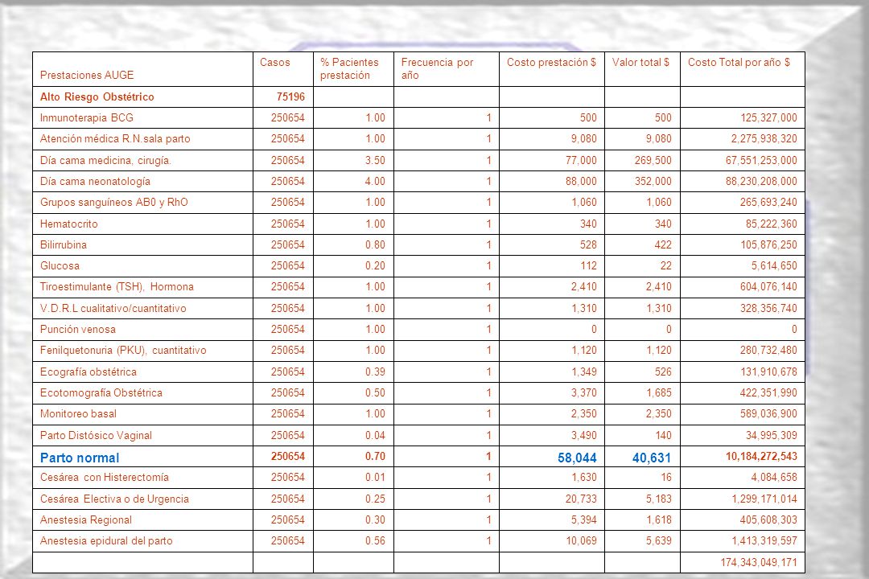Click the total value 352,000
The image size is (869, 579).
653,181
